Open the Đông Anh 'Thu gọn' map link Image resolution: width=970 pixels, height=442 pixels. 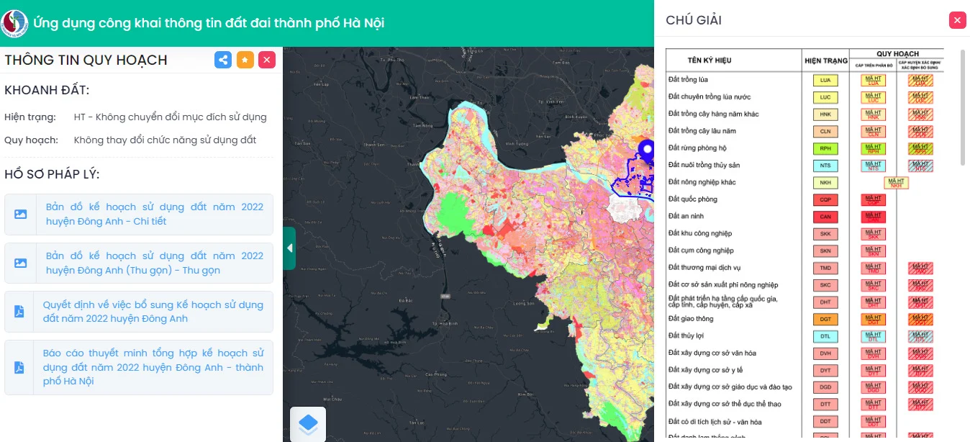155,263
